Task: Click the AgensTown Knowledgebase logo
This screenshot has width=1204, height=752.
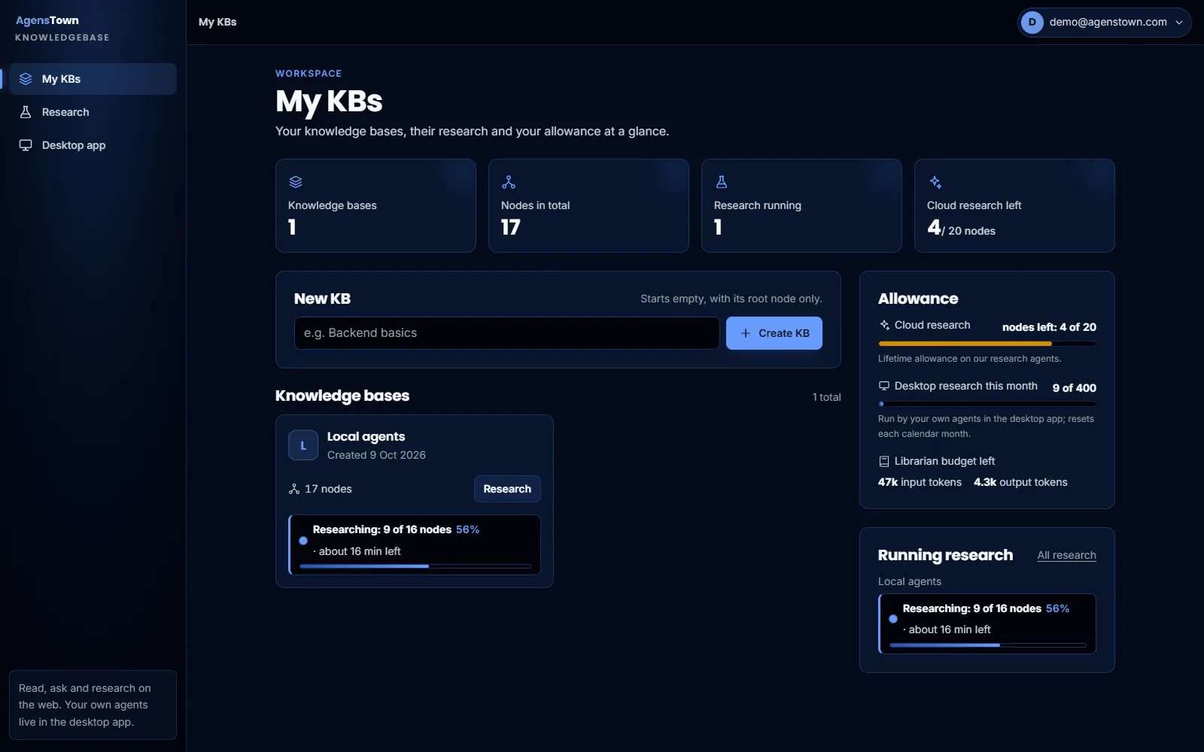Action: [62, 28]
